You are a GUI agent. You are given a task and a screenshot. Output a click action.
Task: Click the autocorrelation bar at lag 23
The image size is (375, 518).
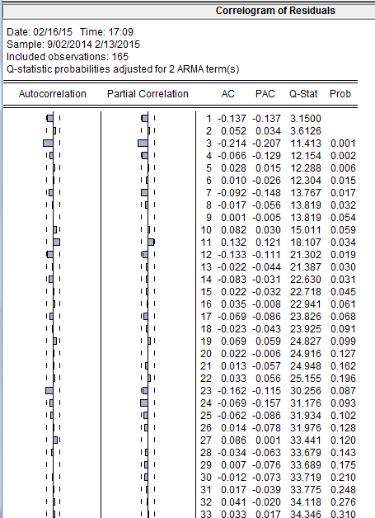(49, 391)
